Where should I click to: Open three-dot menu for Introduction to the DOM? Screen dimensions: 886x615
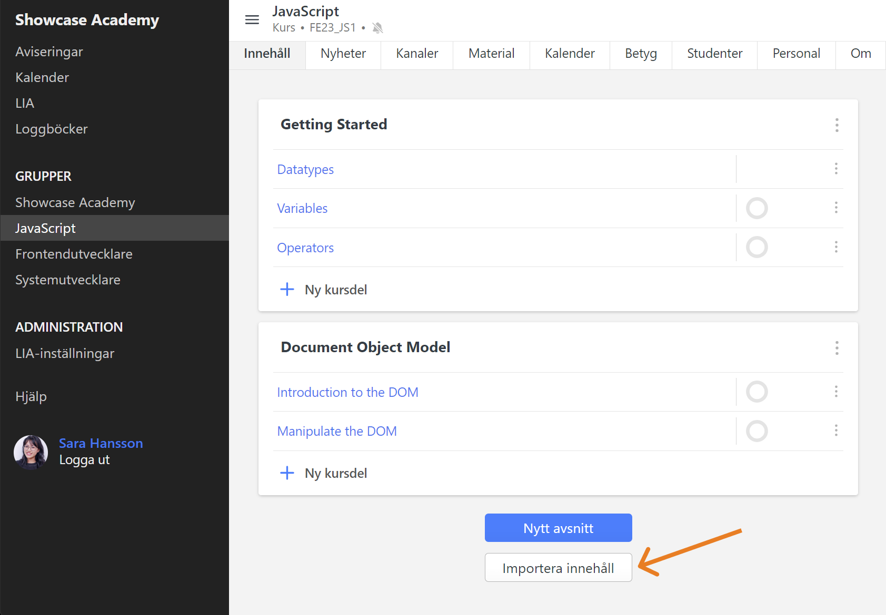click(836, 392)
